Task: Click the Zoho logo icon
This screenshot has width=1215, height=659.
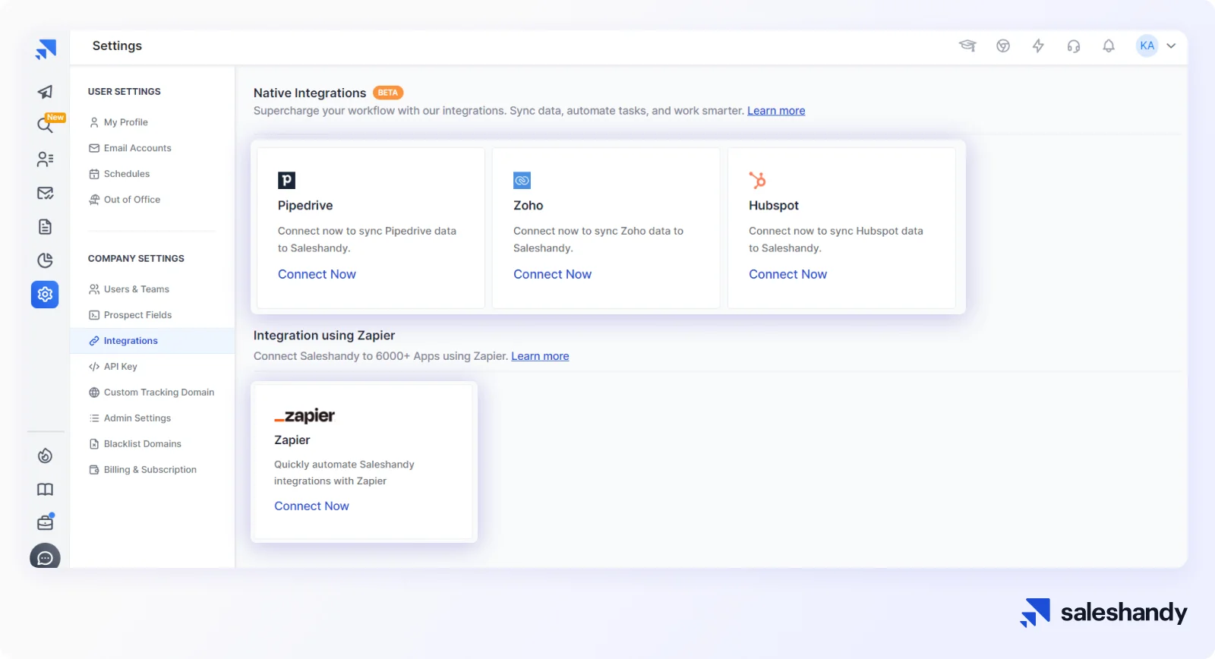Action: (x=522, y=180)
